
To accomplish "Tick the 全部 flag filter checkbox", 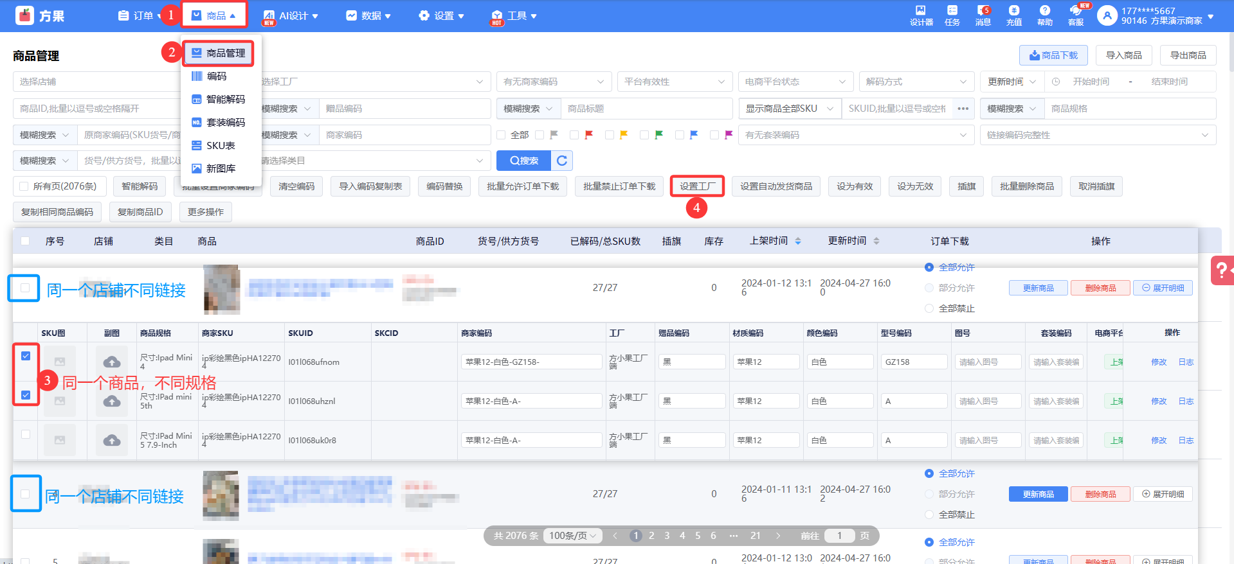I will point(502,135).
